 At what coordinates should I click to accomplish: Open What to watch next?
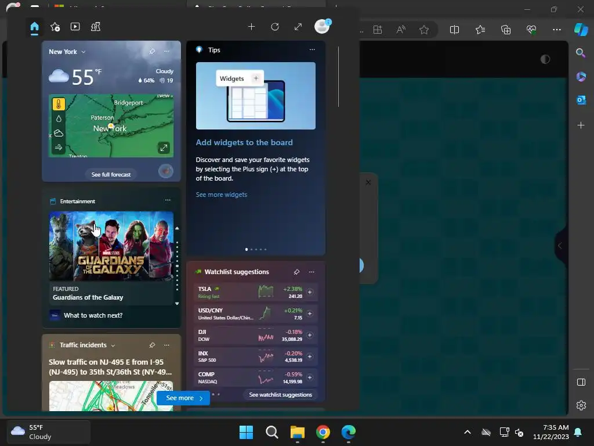pyautogui.click(x=93, y=315)
